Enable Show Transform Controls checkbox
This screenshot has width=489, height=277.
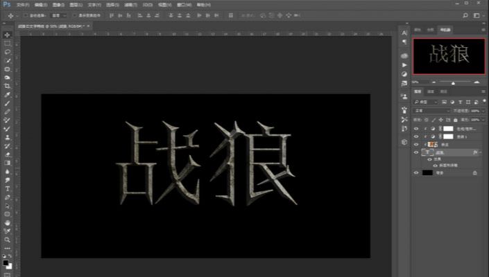pos(74,15)
